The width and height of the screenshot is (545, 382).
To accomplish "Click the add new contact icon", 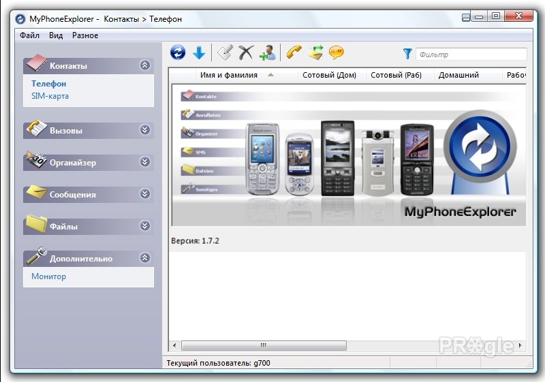I will pyautogui.click(x=268, y=53).
